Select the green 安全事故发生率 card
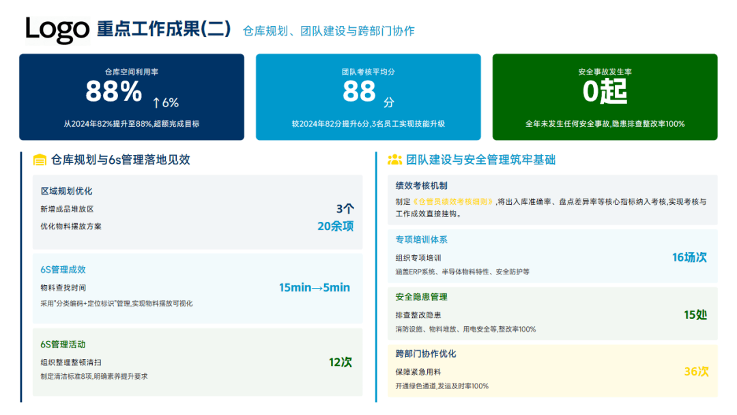737x415 pixels. [605, 97]
